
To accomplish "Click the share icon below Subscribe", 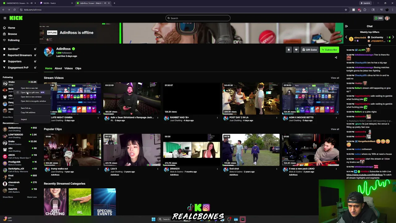I will (x=336, y=57).
